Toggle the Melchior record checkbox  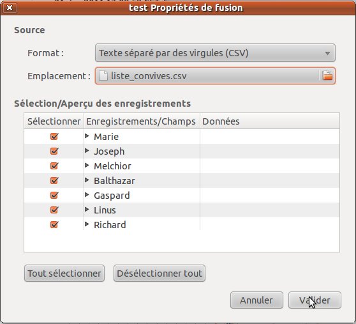[x=54, y=166]
